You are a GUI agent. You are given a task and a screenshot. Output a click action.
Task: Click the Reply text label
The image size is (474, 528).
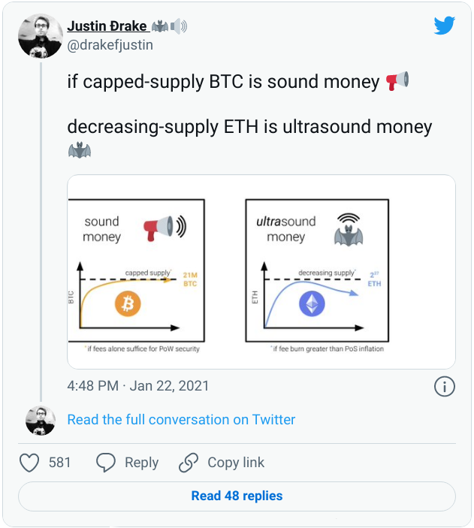[141, 463]
